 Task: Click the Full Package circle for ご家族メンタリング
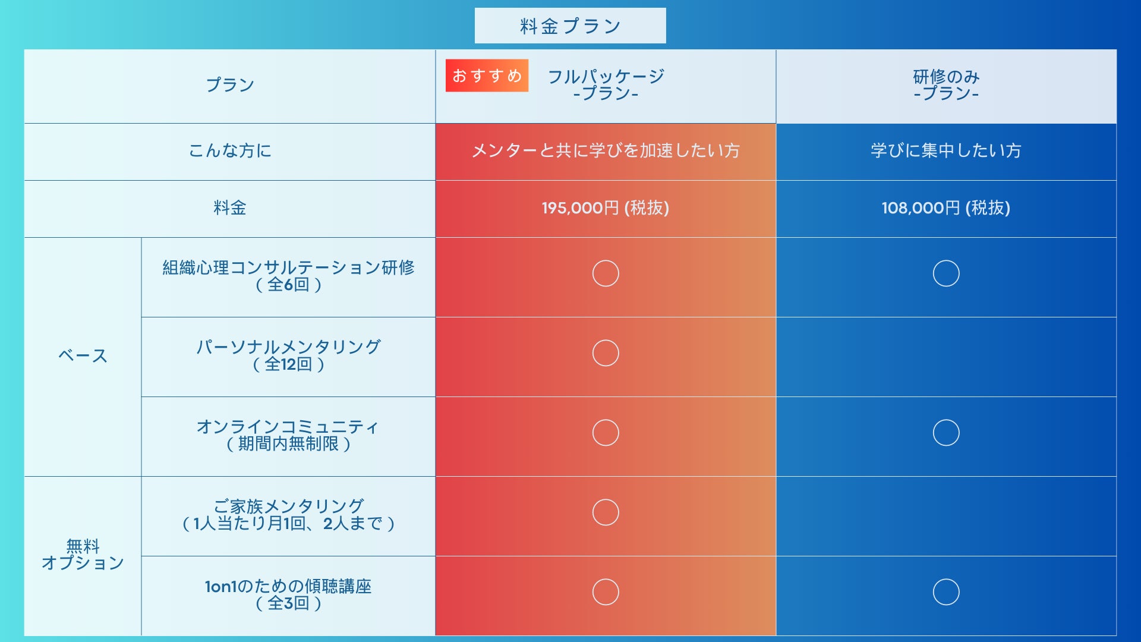606,512
